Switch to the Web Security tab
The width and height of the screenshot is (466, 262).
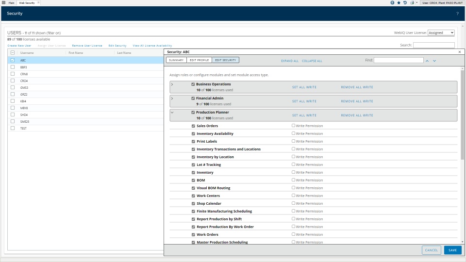click(27, 3)
